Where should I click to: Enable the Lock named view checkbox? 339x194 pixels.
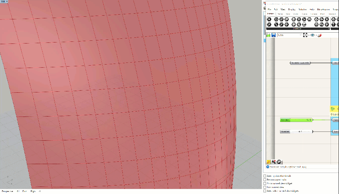point(265,187)
